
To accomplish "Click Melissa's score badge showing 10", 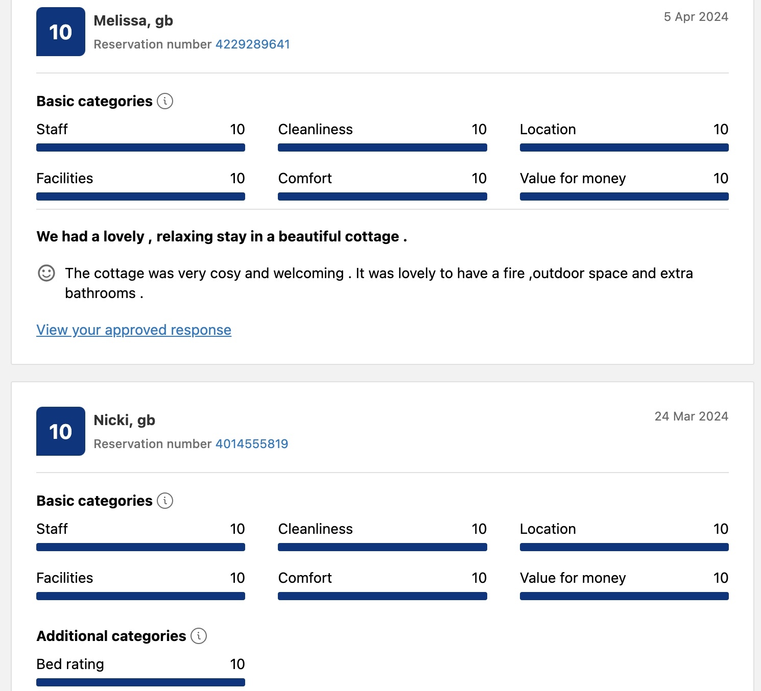I will pos(61,32).
